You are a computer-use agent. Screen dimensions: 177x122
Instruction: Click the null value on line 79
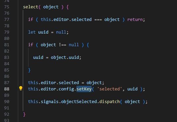pyautogui.click(x=61, y=32)
